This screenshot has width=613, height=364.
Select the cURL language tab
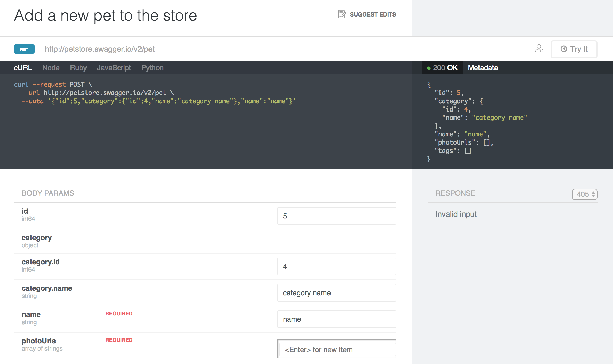tap(23, 68)
